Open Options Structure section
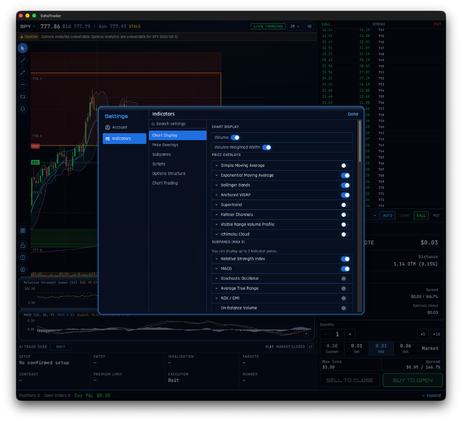 [177, 174]
